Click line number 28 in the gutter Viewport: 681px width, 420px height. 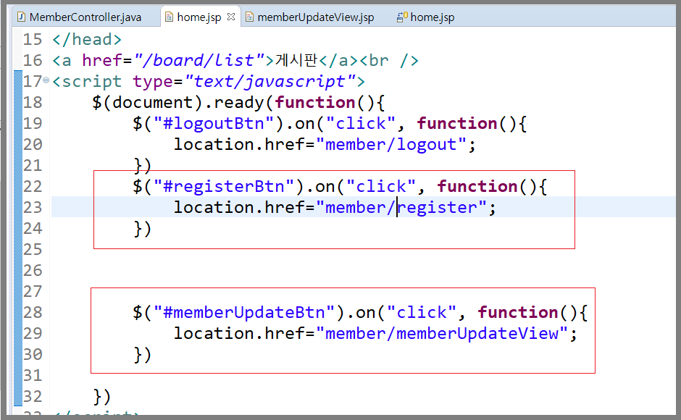[33, 313]
